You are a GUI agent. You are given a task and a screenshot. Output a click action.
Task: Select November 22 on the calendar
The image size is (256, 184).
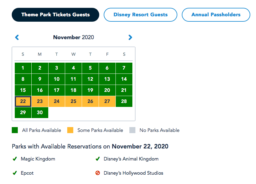point(23,101)
